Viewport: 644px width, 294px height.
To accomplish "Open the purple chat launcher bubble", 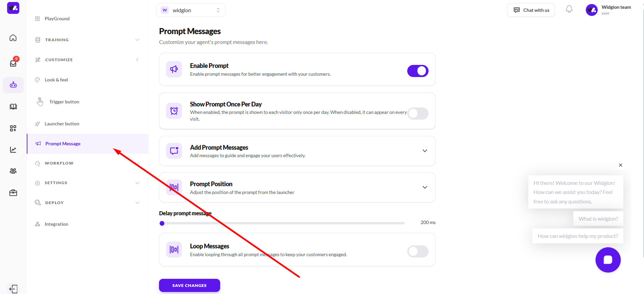I will [x=608, y=260].
